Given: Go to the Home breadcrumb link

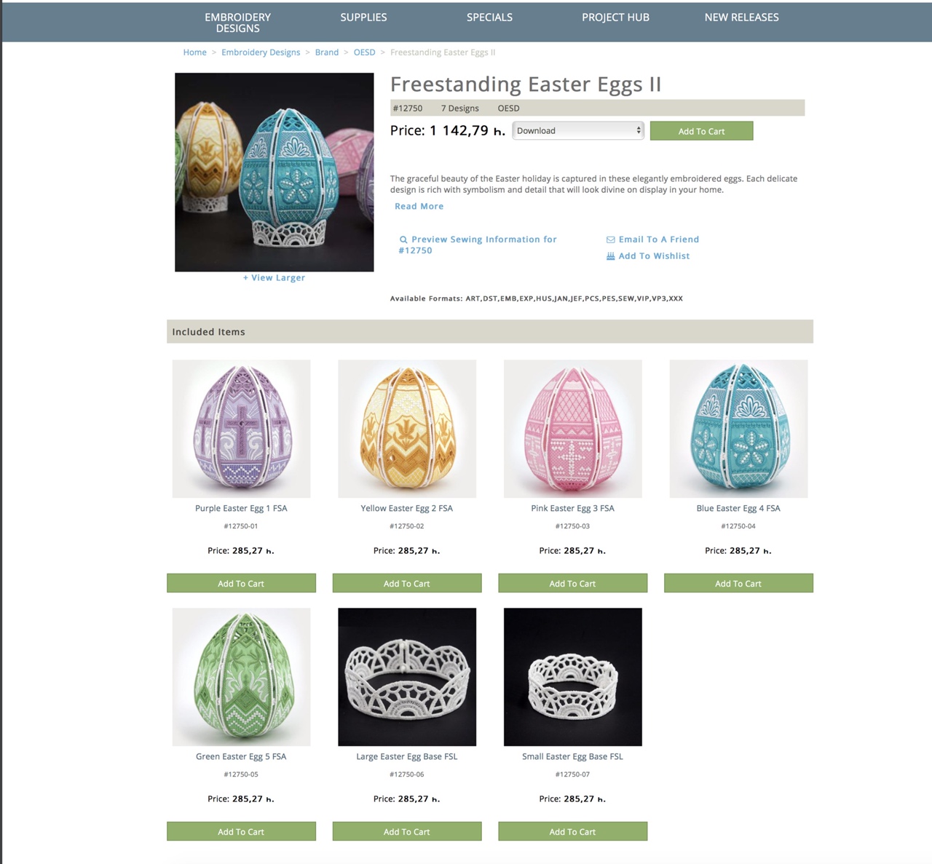Looking at the screenshot, I should click(194, 52).
